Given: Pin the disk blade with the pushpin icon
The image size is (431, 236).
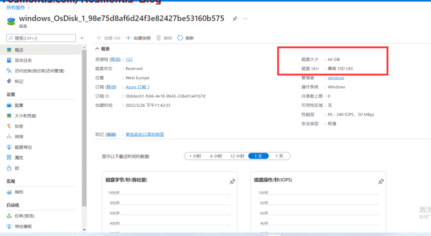Looking at the screenshot, I should pos(235,18).
